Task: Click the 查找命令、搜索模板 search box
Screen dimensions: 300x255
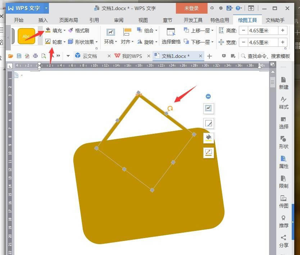Action: (x=265, y=56)
